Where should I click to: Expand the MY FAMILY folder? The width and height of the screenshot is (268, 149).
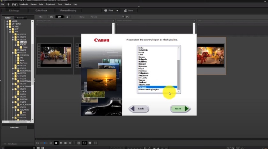pos(7,24)
